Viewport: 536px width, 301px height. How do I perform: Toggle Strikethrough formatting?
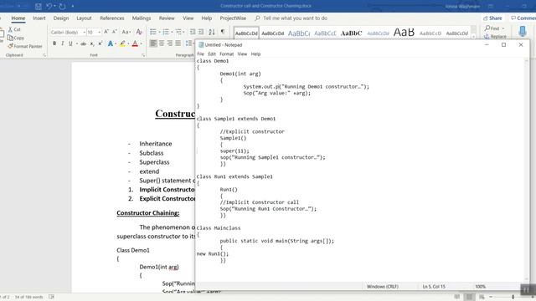click(x=84, y=43)
